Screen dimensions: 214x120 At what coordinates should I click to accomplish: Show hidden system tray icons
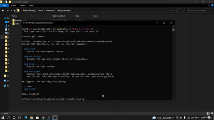173,118
